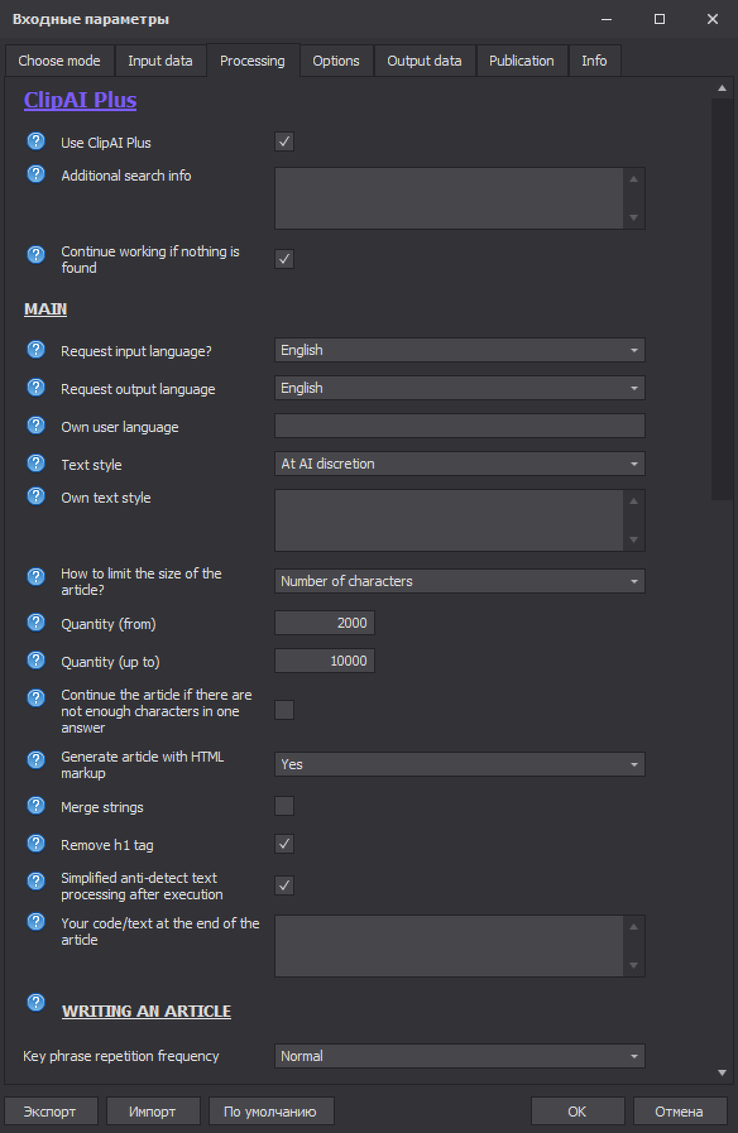Screen dimensions: 738x1133
Task: Show help for Request input language
Action: coord(36,349)
